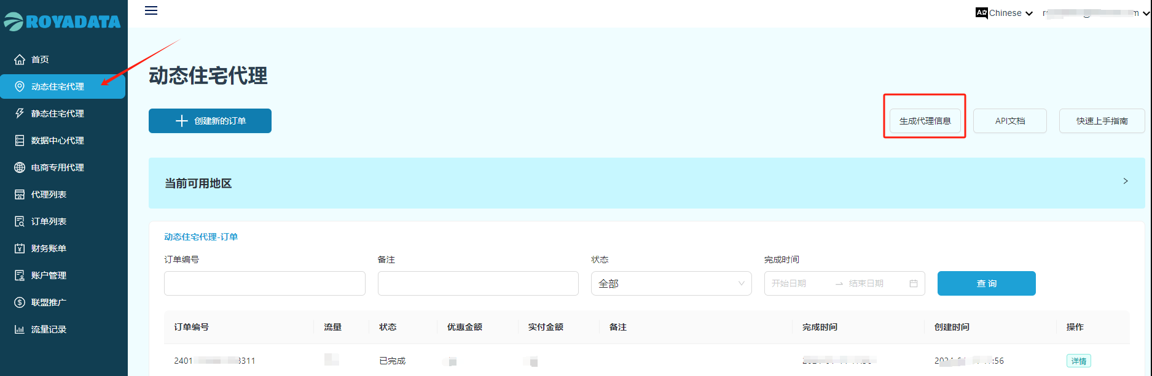The image size is (1152, 376).
Task: Open 电商专用代理 menu item
Action: [x=63, y=167]
